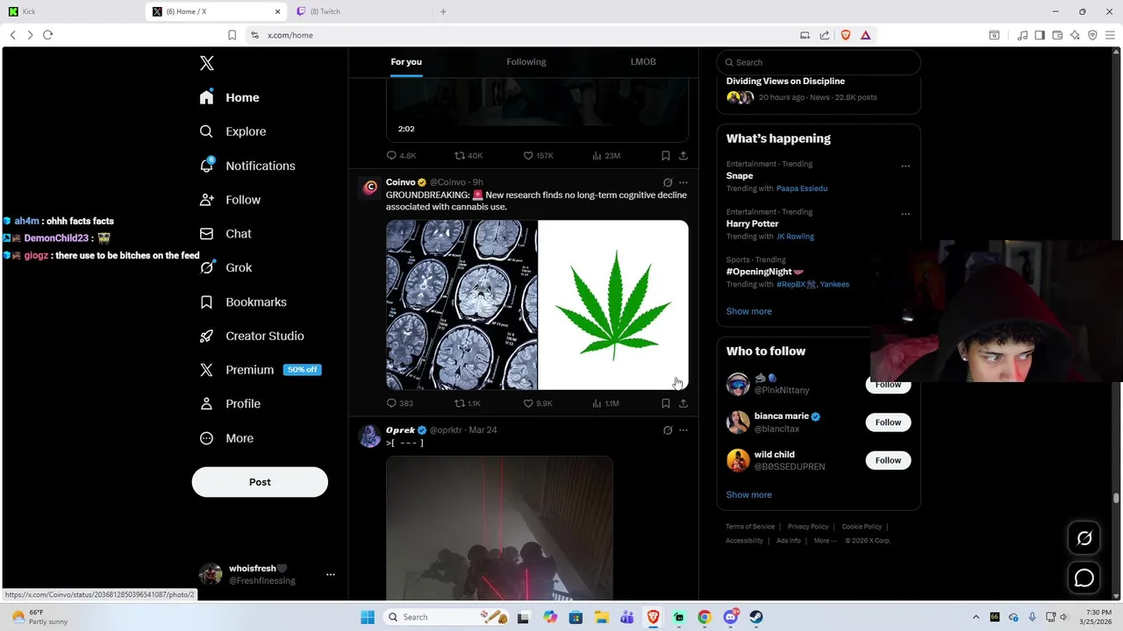Viewport: 1123px width, 631px height.
Task: Switch to the LMOB tab
Action: click(643, 62)
